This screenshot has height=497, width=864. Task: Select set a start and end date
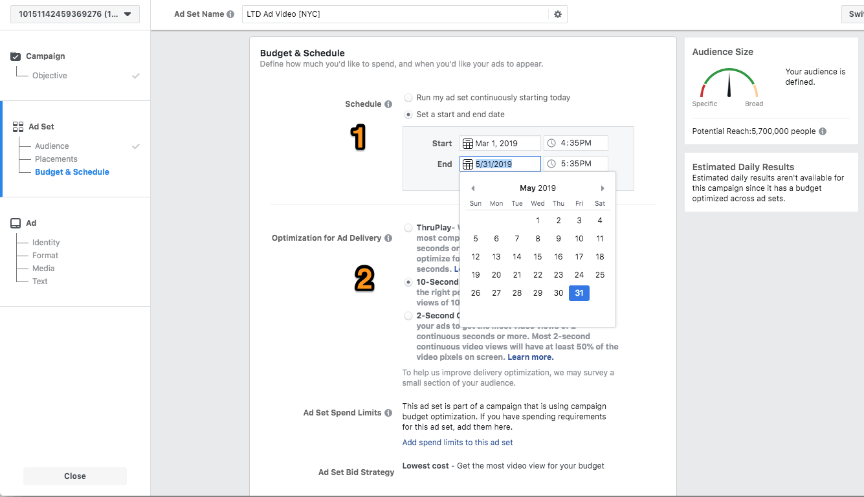408,115
